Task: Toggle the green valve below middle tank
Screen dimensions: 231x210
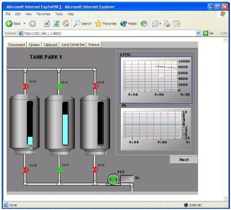Action: click(60, 169)
